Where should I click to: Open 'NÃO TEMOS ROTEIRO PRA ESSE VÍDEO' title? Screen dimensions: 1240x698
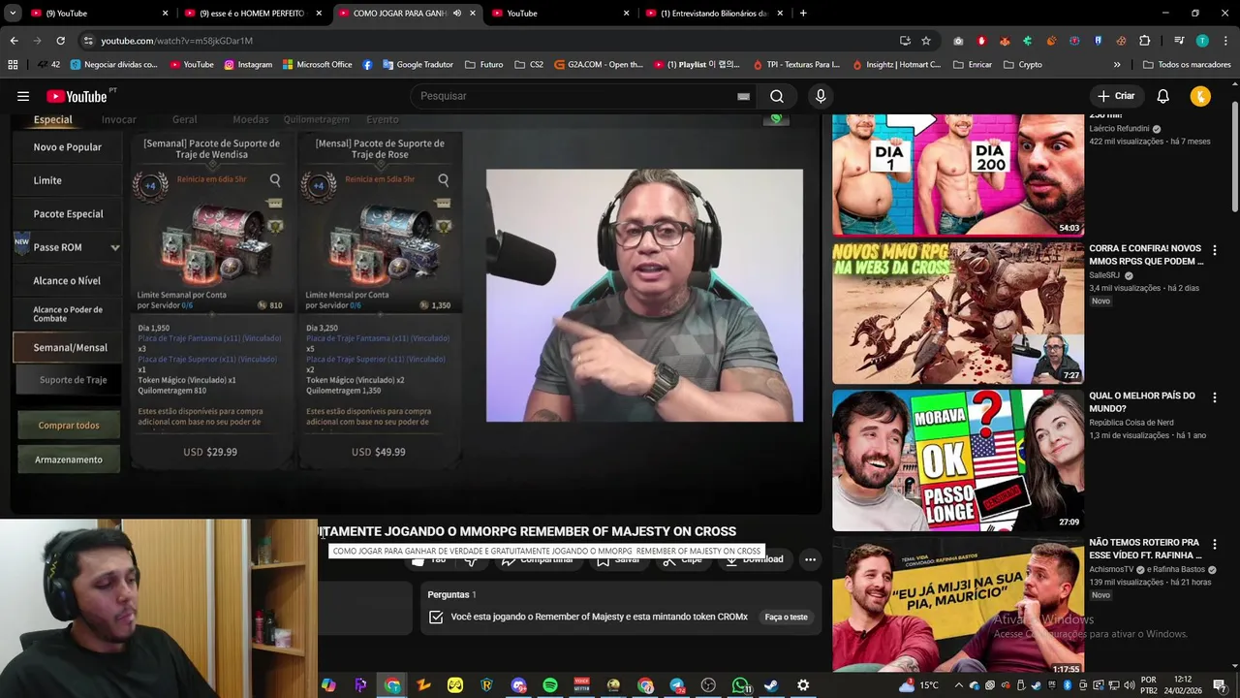tap(1146, 549)
